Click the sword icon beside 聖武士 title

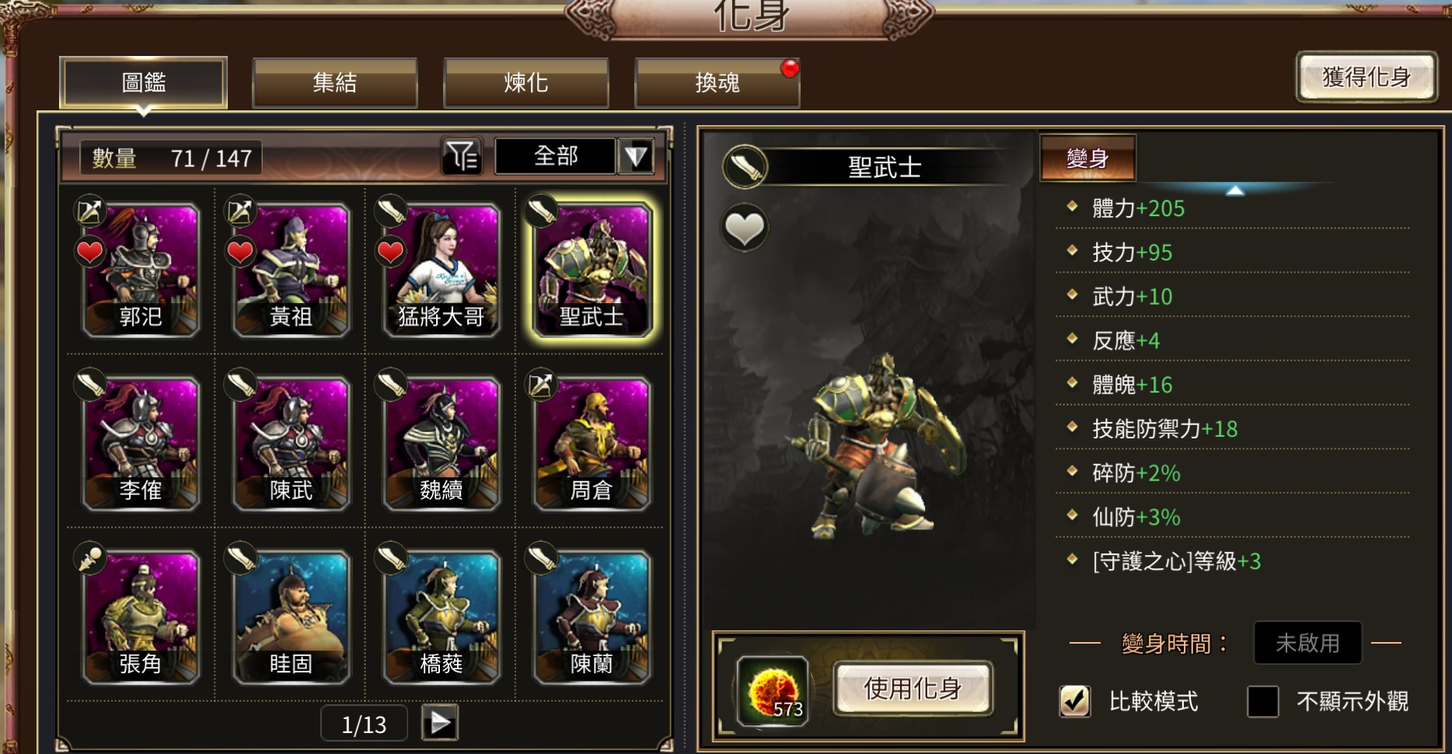click(x=745, y=166)
